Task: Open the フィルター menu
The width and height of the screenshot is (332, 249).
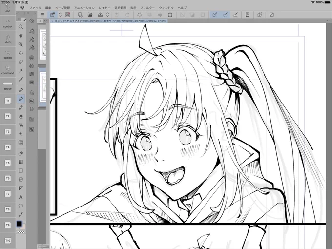Action: (147, 8)
